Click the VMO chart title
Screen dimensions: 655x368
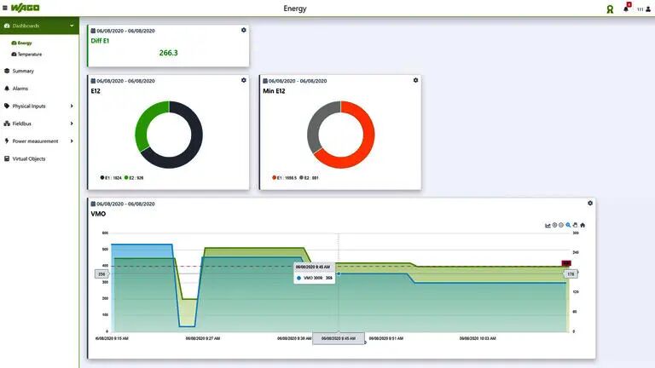coord(98,214)
